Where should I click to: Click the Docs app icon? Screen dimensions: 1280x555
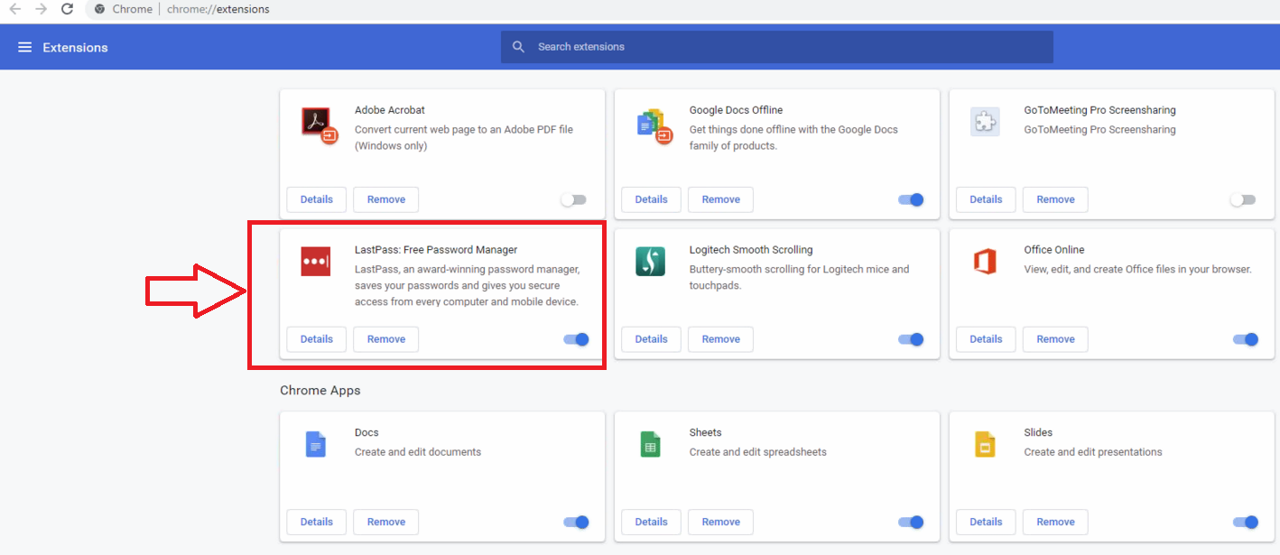[x=315, y=444]
